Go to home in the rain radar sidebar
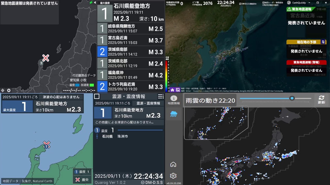The height and width of the screenshot is (185, 330). pos(173,164)
